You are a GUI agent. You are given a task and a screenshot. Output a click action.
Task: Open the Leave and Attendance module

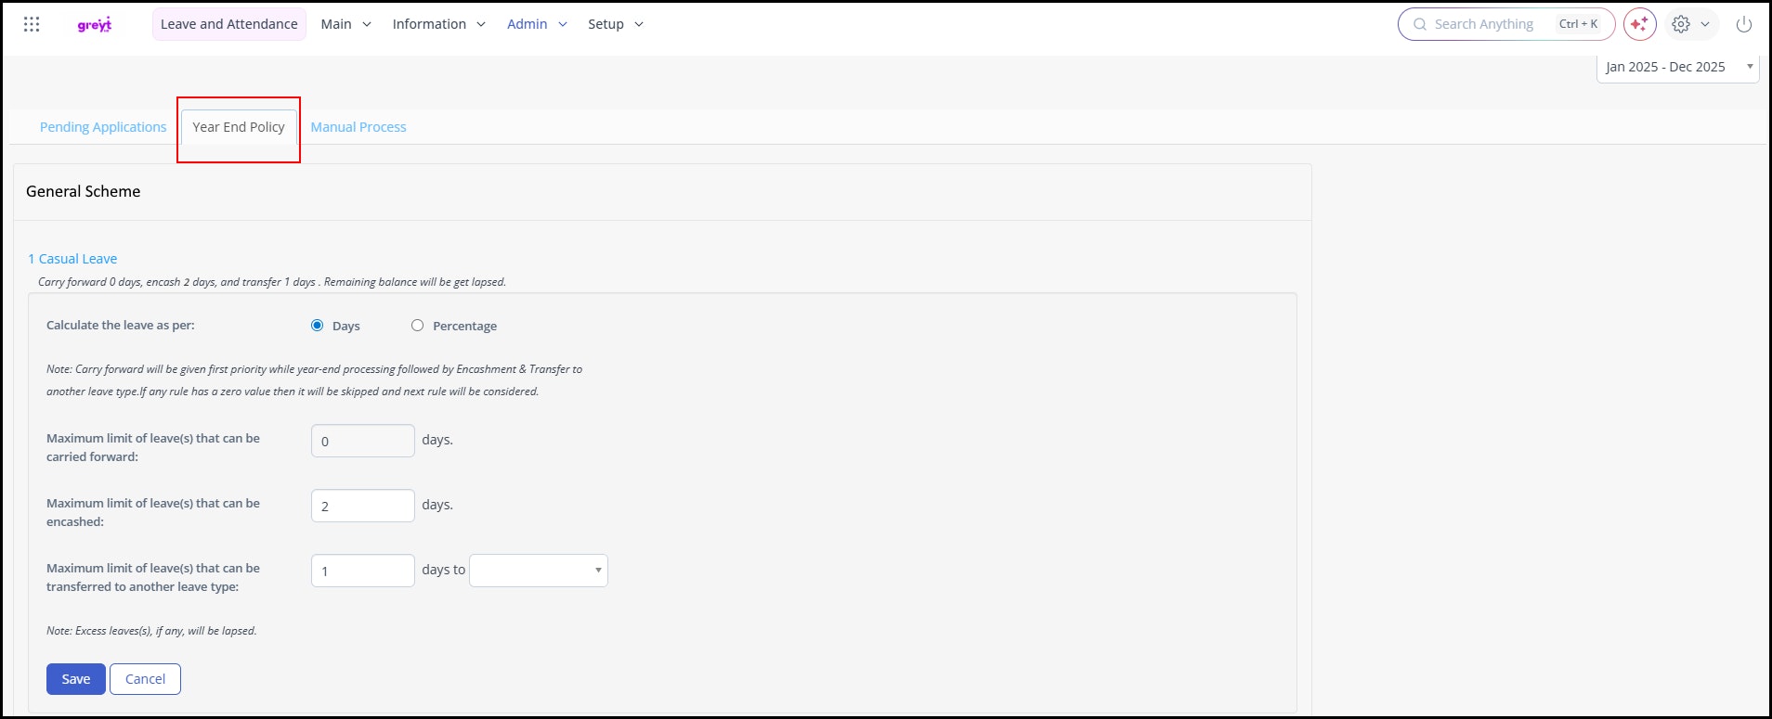229,24
